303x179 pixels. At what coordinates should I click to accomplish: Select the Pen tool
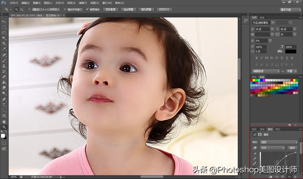pos(4,99)
